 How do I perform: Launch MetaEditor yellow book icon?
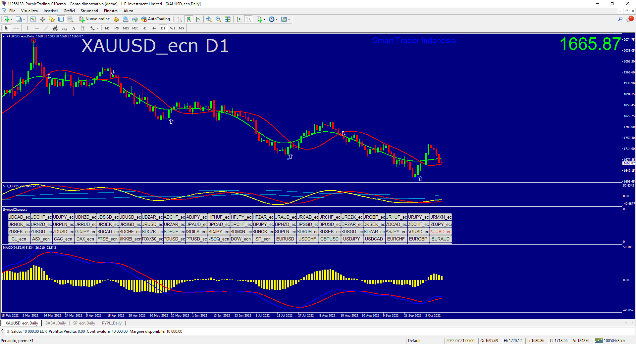tap(116, 19)
